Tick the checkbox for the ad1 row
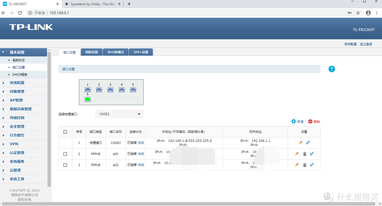Viewport: 382px width, 206px height. 65,154
